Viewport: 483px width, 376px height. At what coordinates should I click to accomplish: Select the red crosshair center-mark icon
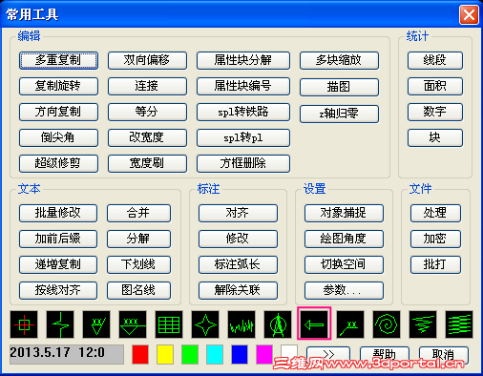pos(24,324)
